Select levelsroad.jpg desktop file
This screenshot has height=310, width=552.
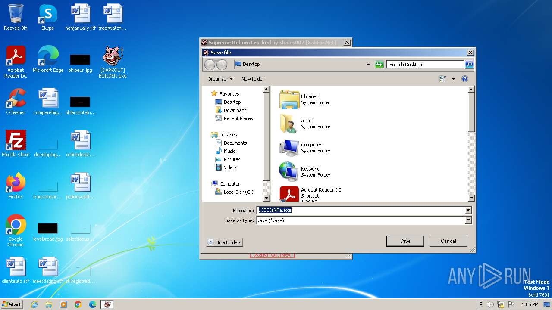coord(48,232)
